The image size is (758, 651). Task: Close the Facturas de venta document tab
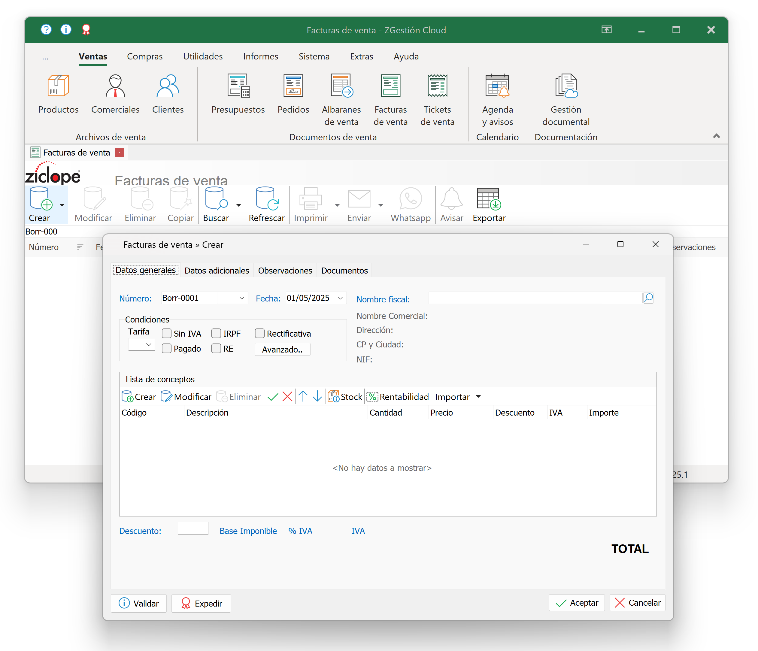click(x=119, y=153)
